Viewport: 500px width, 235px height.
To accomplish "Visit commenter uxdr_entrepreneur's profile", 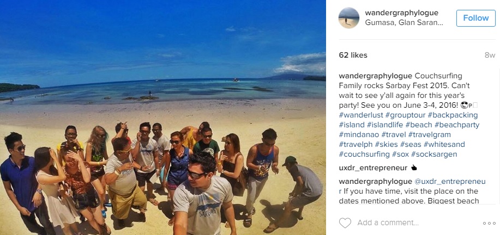I will [x=373, y=168].
